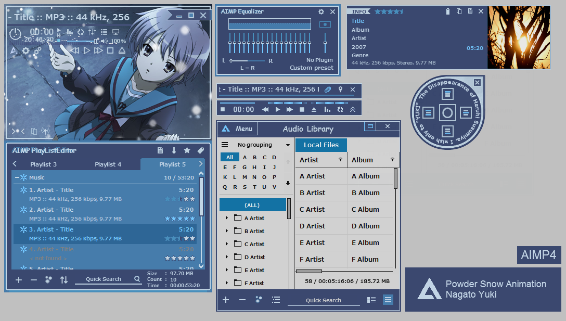Screen dimensions: 566x321
Task: Toggle repeat mode in main player
Action: point(81,32)
